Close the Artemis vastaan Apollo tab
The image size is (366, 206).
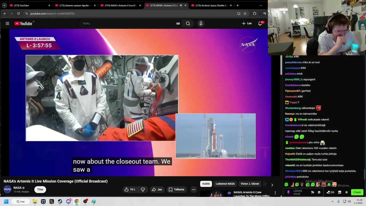click(x=95, y=5)
